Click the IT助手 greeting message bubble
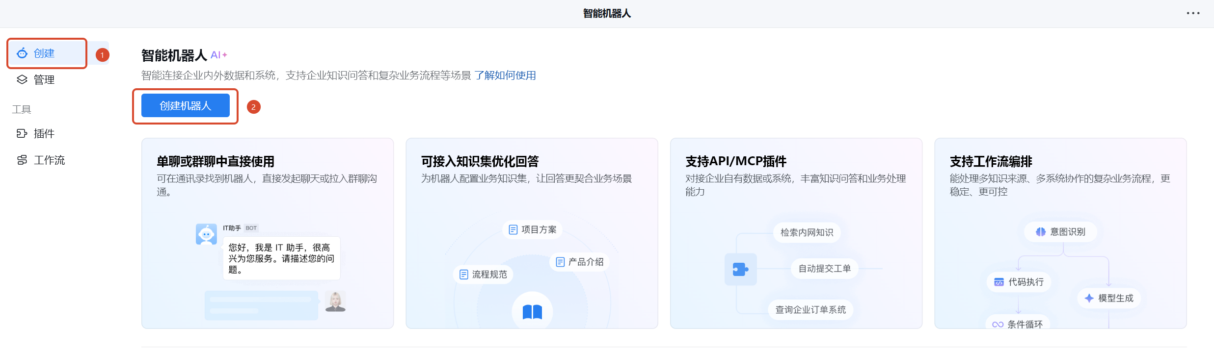 [281, 258]
